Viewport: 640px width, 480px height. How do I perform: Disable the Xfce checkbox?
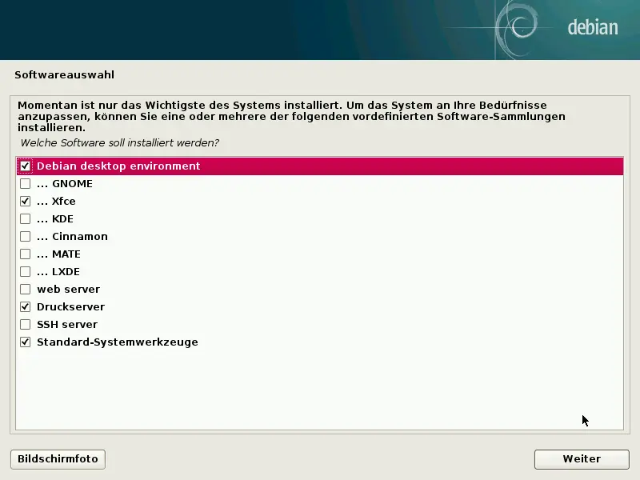coord(25,201)
